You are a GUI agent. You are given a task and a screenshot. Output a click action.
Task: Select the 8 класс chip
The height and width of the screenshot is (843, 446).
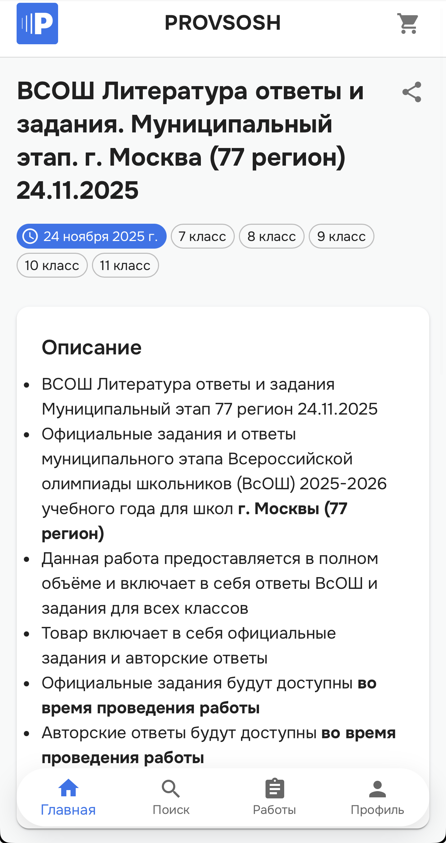271,236
